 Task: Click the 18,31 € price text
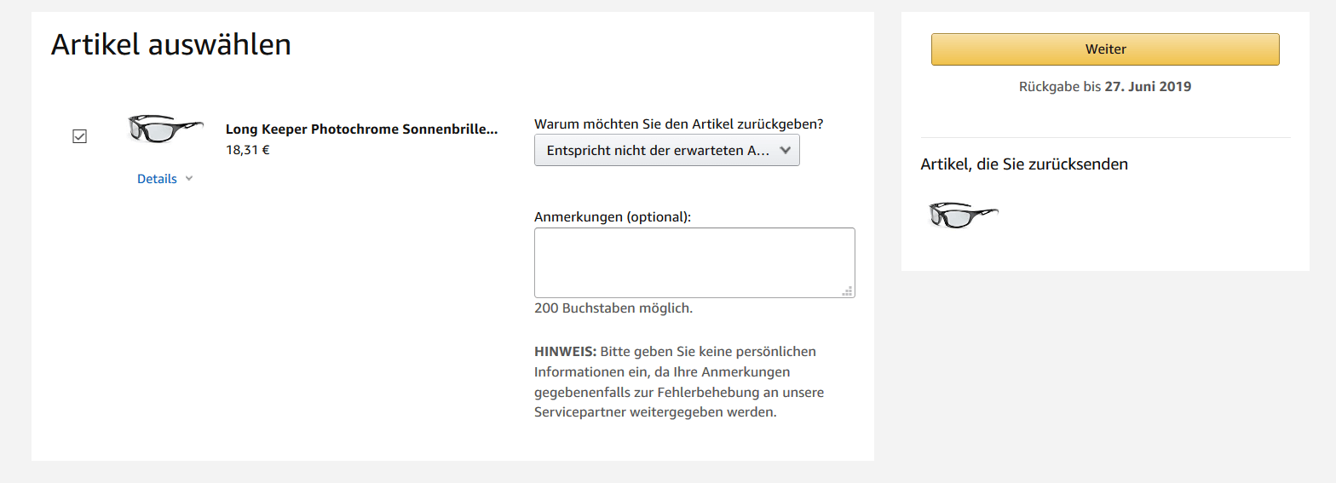coord(248,150)
